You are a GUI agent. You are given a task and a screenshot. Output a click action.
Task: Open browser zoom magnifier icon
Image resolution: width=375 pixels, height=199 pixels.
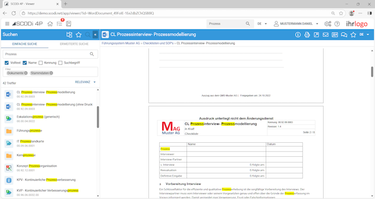coord(333,13)
